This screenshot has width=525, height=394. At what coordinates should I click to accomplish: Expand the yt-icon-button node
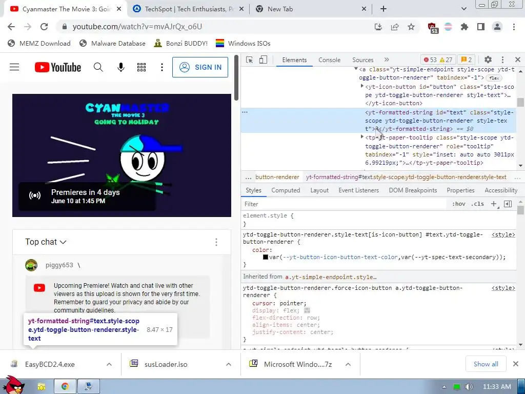click(362, 86)
